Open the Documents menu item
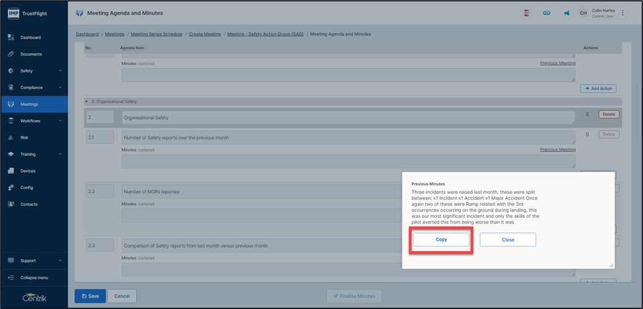This screenshot has height=309, width=643. [x=31, y=54]
